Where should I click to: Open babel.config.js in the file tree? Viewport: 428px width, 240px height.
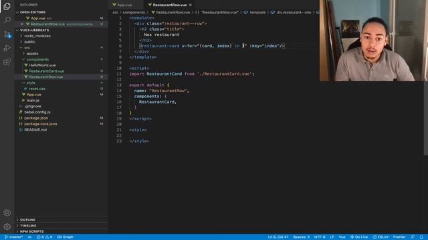(37, 112)
